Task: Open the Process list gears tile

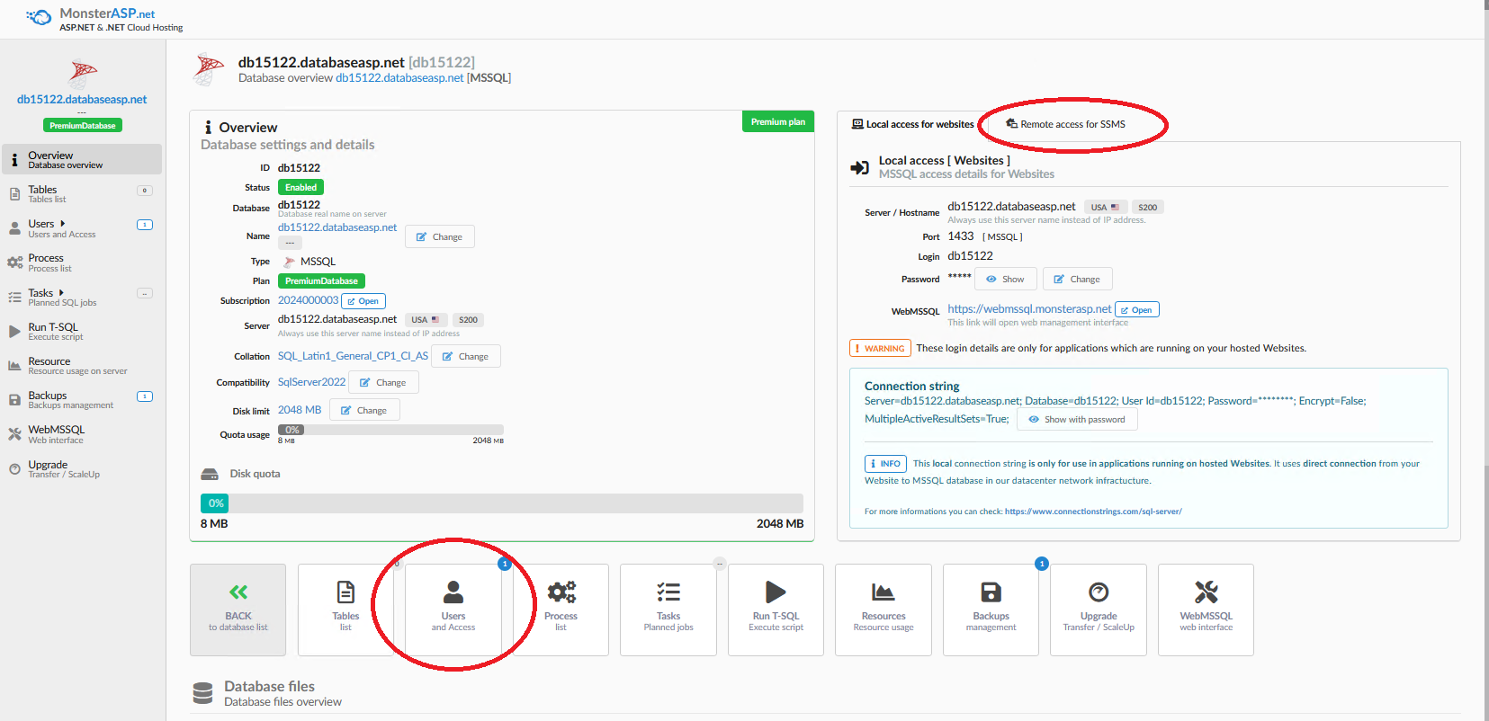Action: (x=561, y=609)
